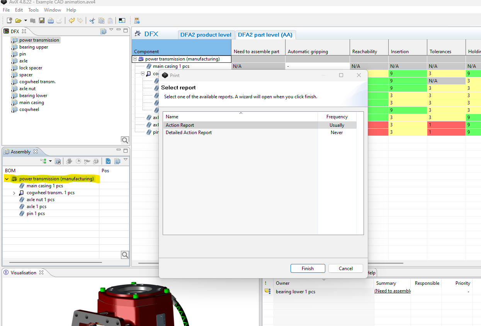This screenshot has height=326, width=481.
Task: Click the Cut scissors icon
Action: 92,20
